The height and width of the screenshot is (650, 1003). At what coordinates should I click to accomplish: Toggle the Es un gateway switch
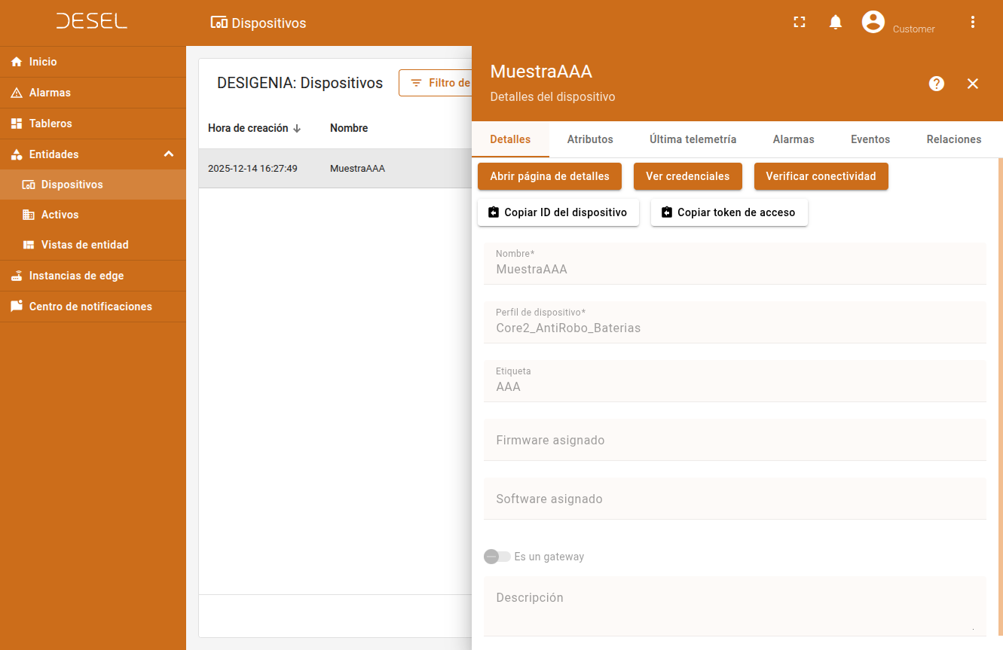pos(497,557)
